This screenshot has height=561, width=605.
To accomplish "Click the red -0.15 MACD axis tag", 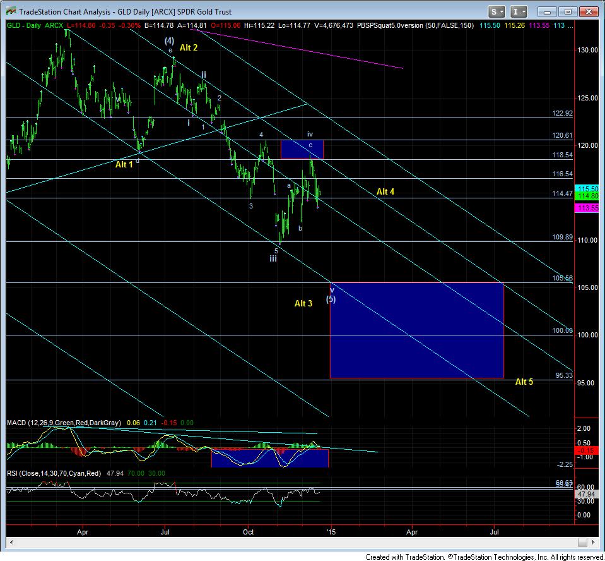I will point(587,450).
